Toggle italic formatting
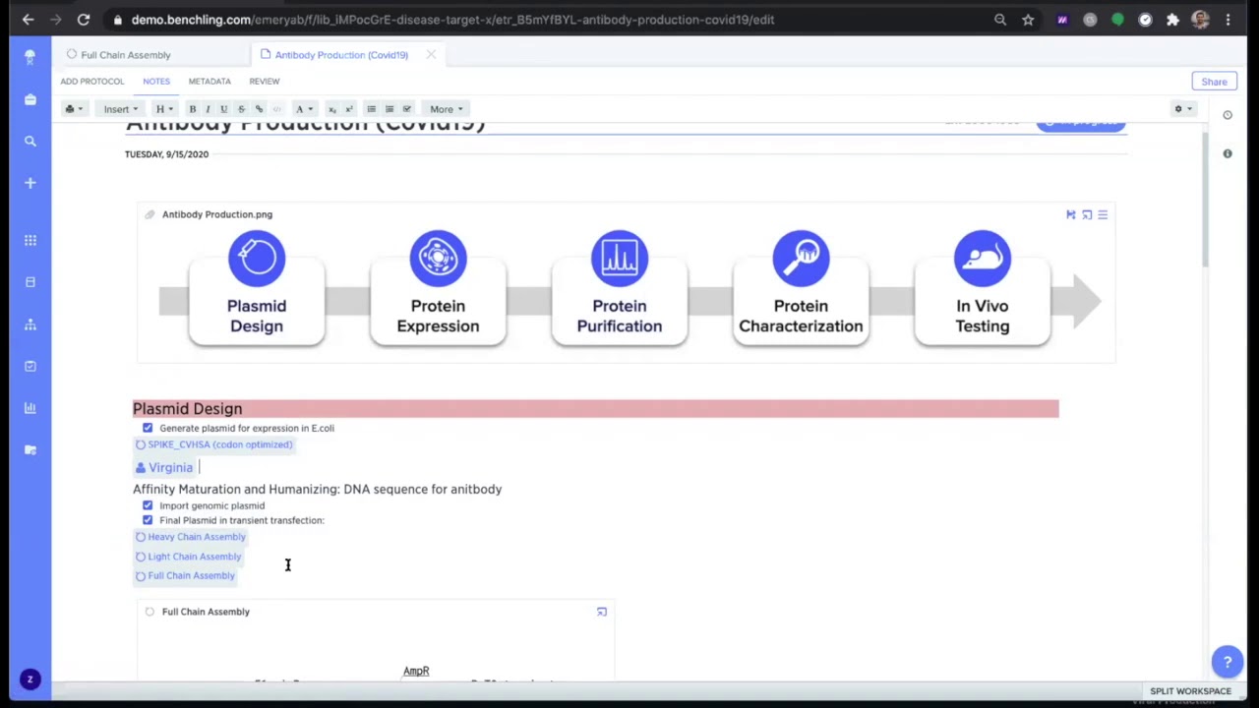1259x708 pixels. pyautogui.click(x=208, y=109)
